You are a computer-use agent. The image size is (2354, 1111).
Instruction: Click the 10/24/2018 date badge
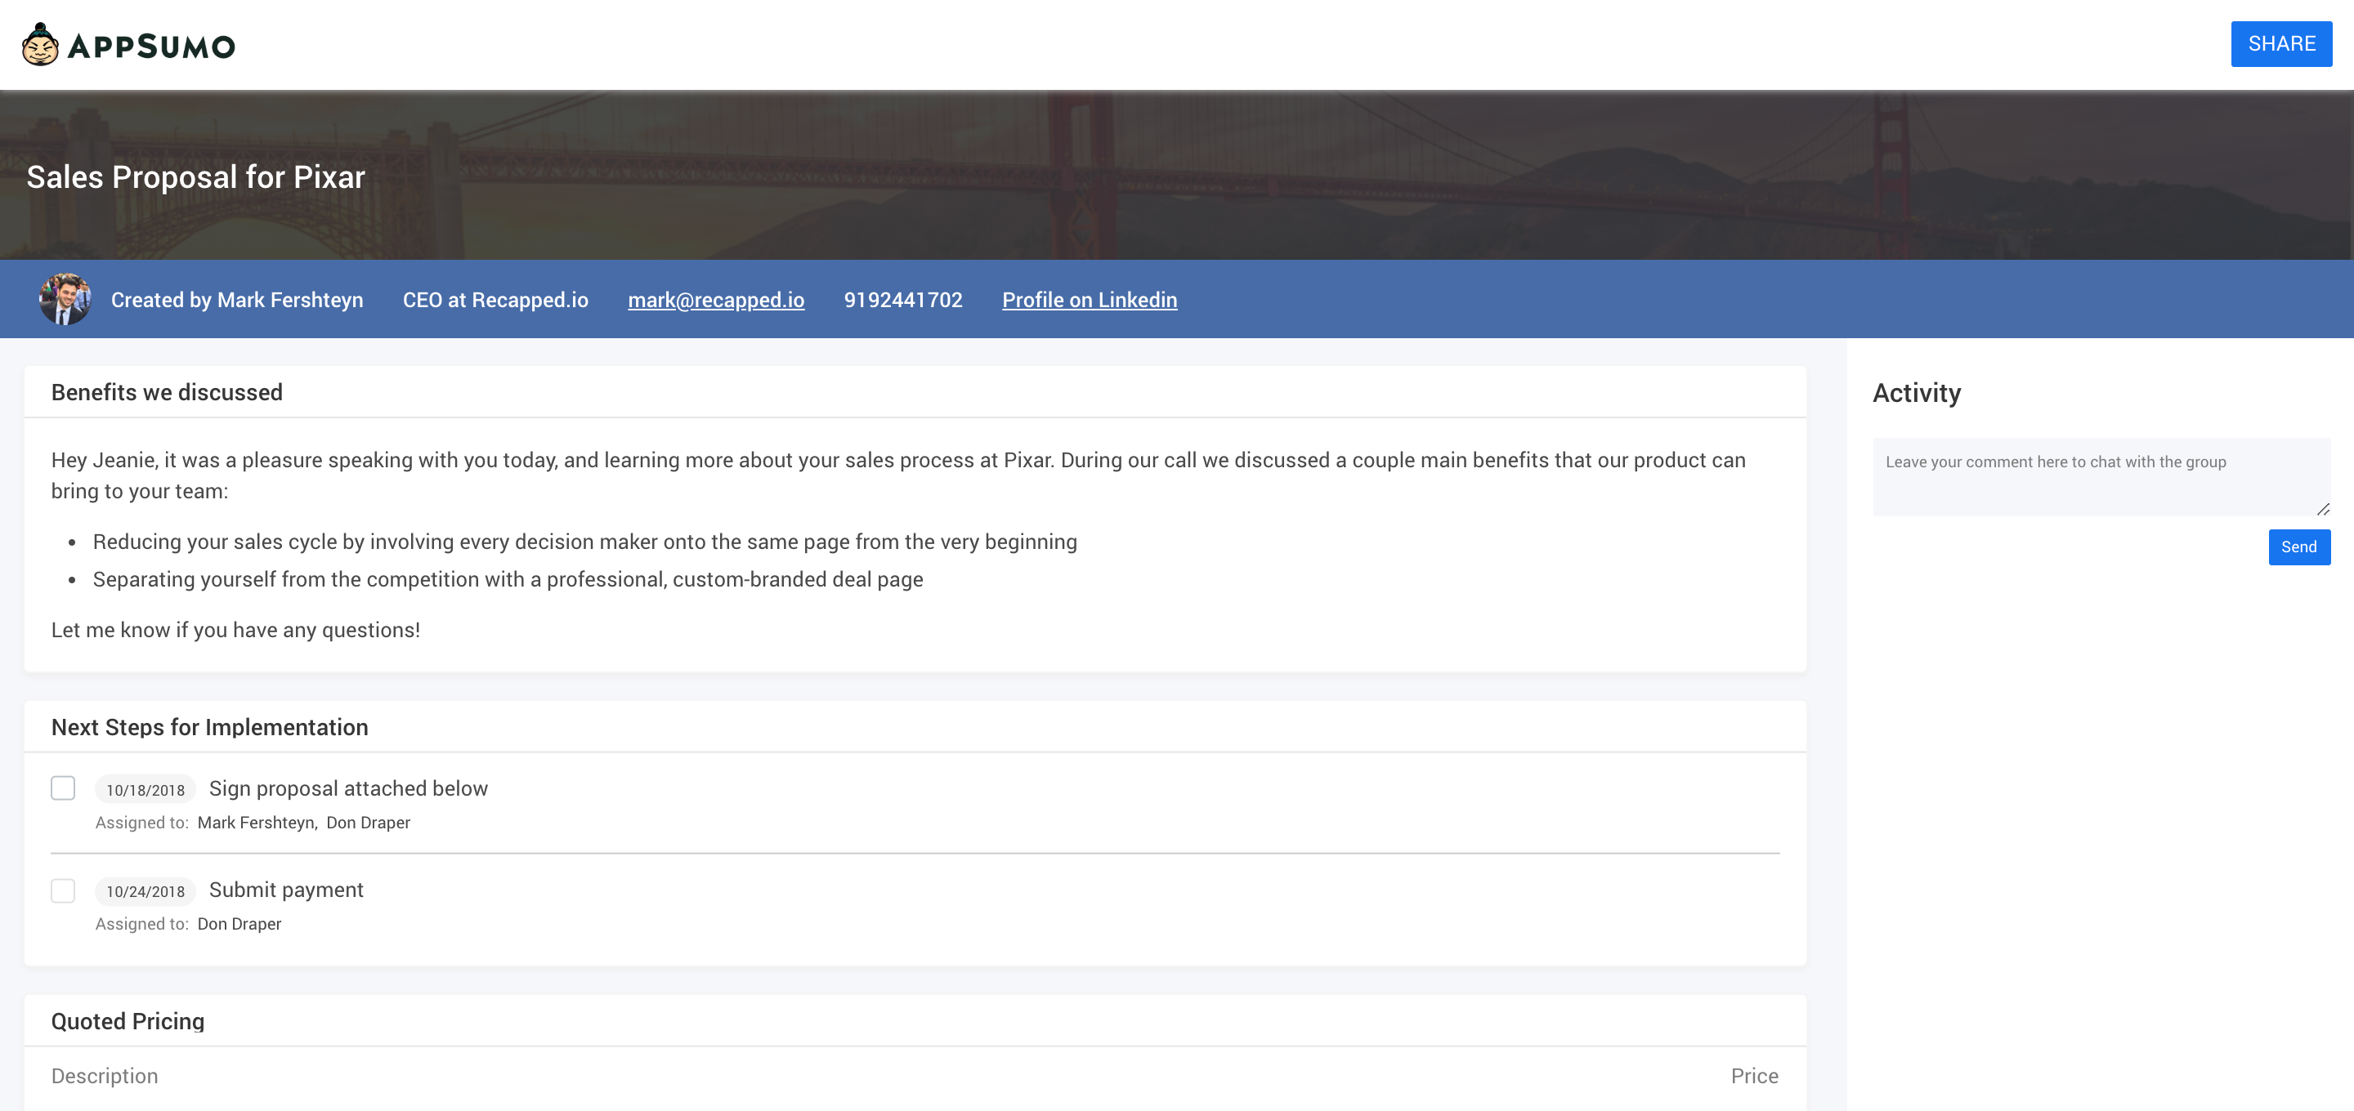point(145,890)
